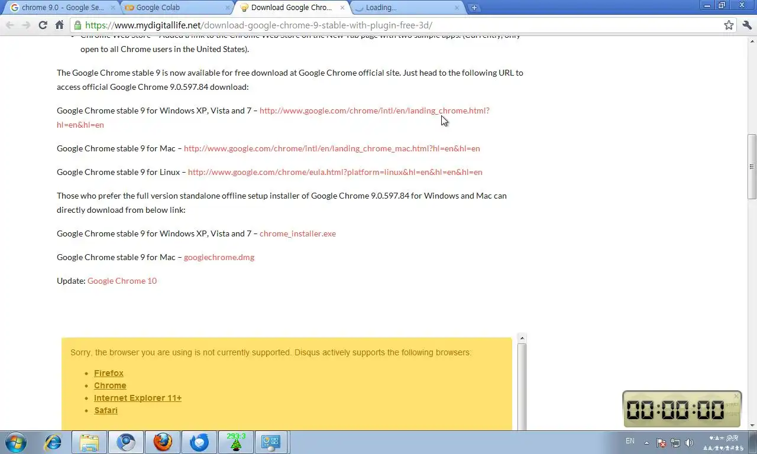Click the Chrome link in Disqus notice
This screenshot has height=454, width=757.
coord(110,385)
